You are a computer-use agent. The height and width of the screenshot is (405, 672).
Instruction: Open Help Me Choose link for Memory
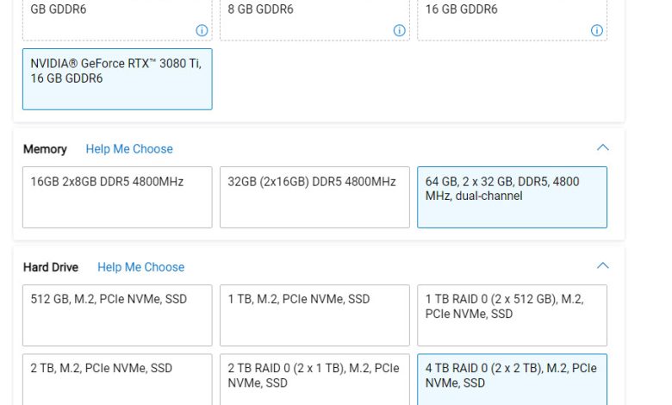point(129,149)
